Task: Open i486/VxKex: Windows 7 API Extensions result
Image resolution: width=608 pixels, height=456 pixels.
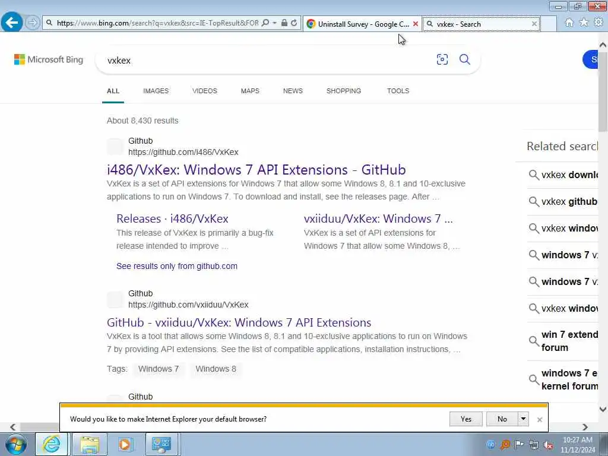Action: (x=256, y=170)
